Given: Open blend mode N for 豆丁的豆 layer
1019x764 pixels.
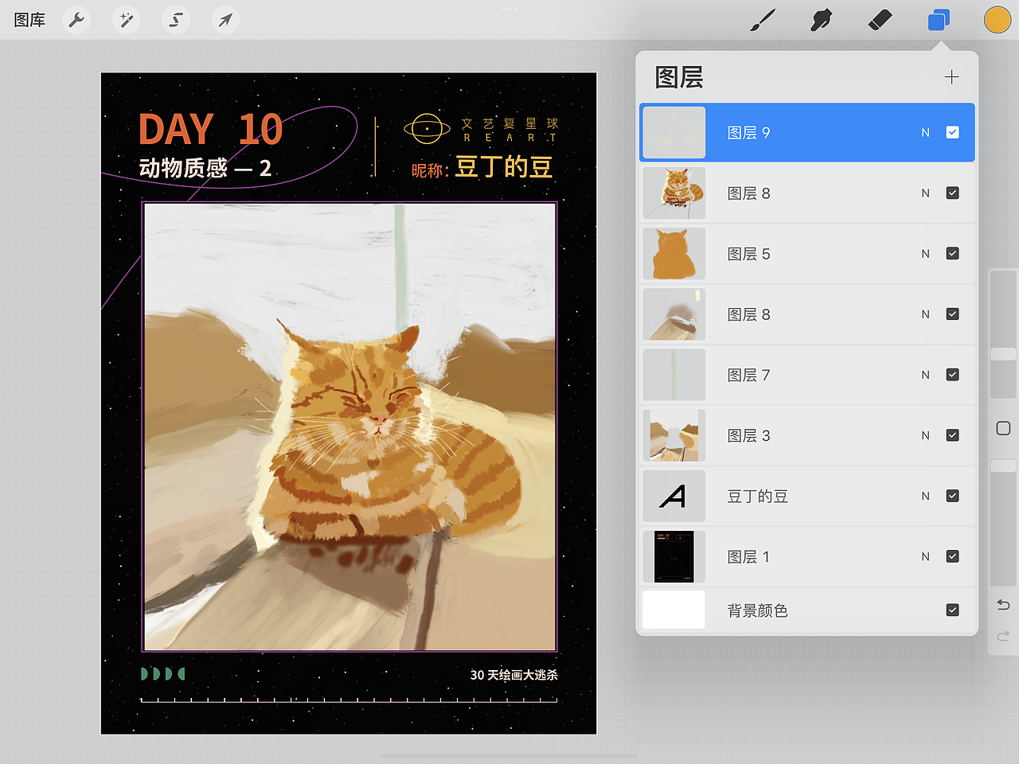Looking at the screenshot, I should 925,496.
